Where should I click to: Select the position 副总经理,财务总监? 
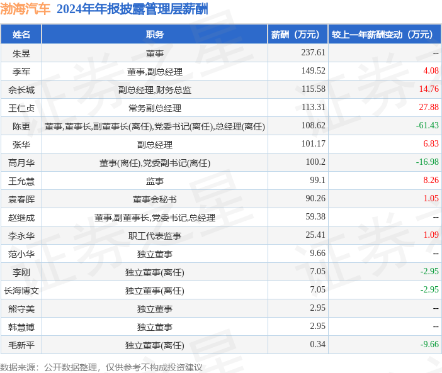click(x=155, y=90)
